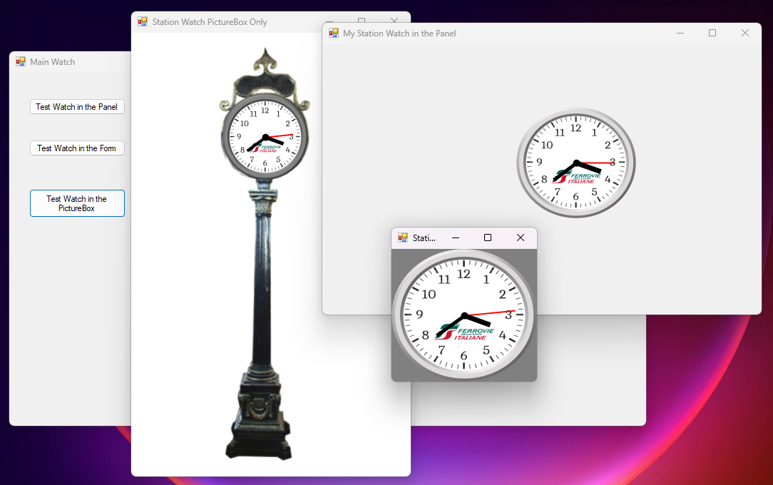Maximize the Station Watch PictureBox Only window

[x=362, y=20]
